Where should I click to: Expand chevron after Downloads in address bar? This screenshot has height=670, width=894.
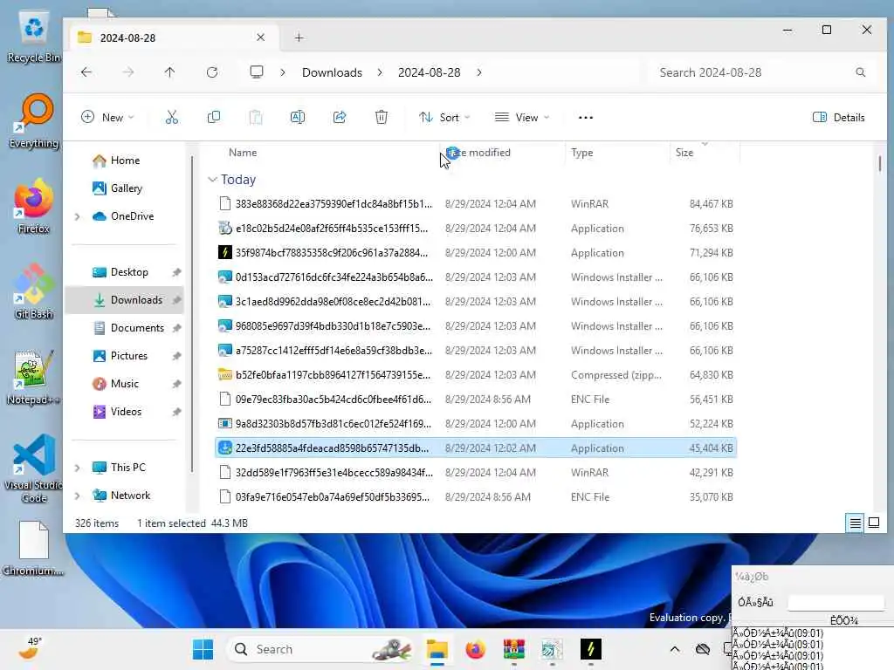tap(380, 72)
